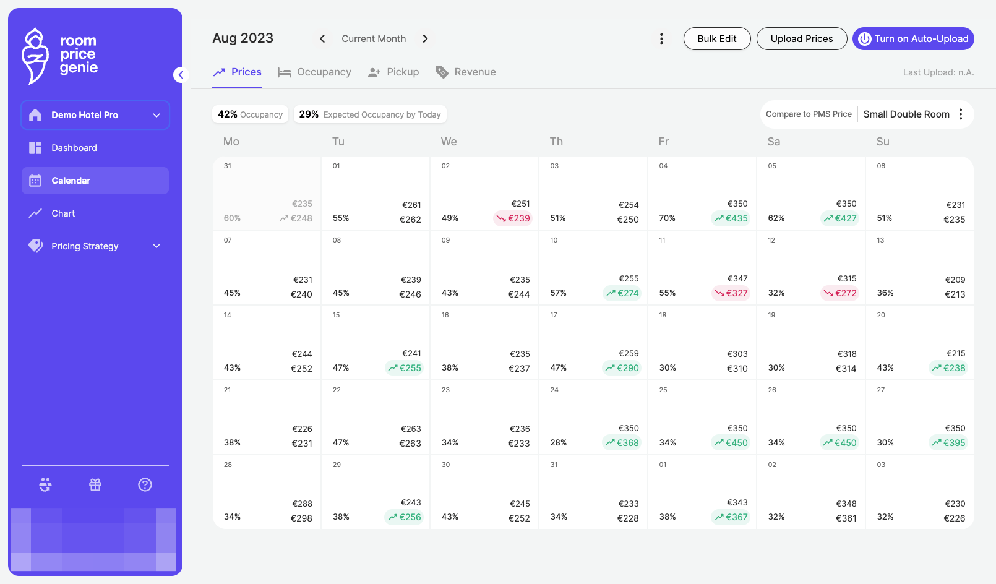Screen dimensions: 996x584
Task: Click the €368 price on August 24
Action: [622, 443]
